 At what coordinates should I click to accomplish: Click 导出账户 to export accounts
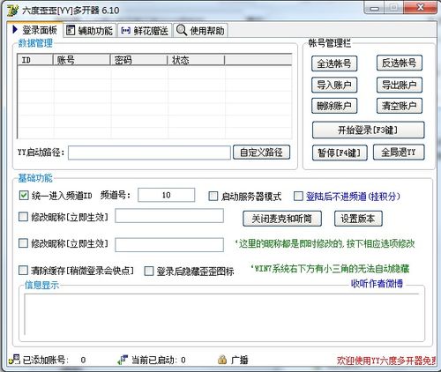pos(400,85)
